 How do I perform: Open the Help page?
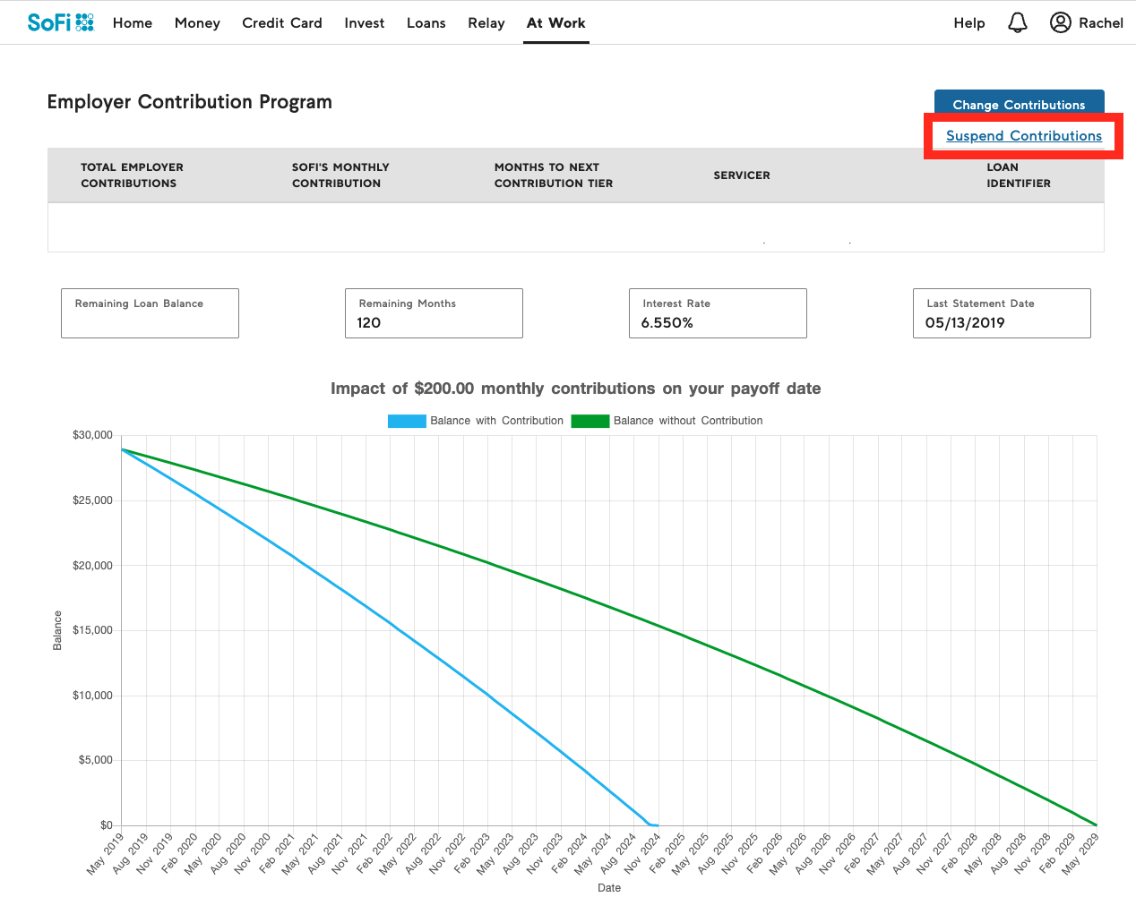point(968,23)
